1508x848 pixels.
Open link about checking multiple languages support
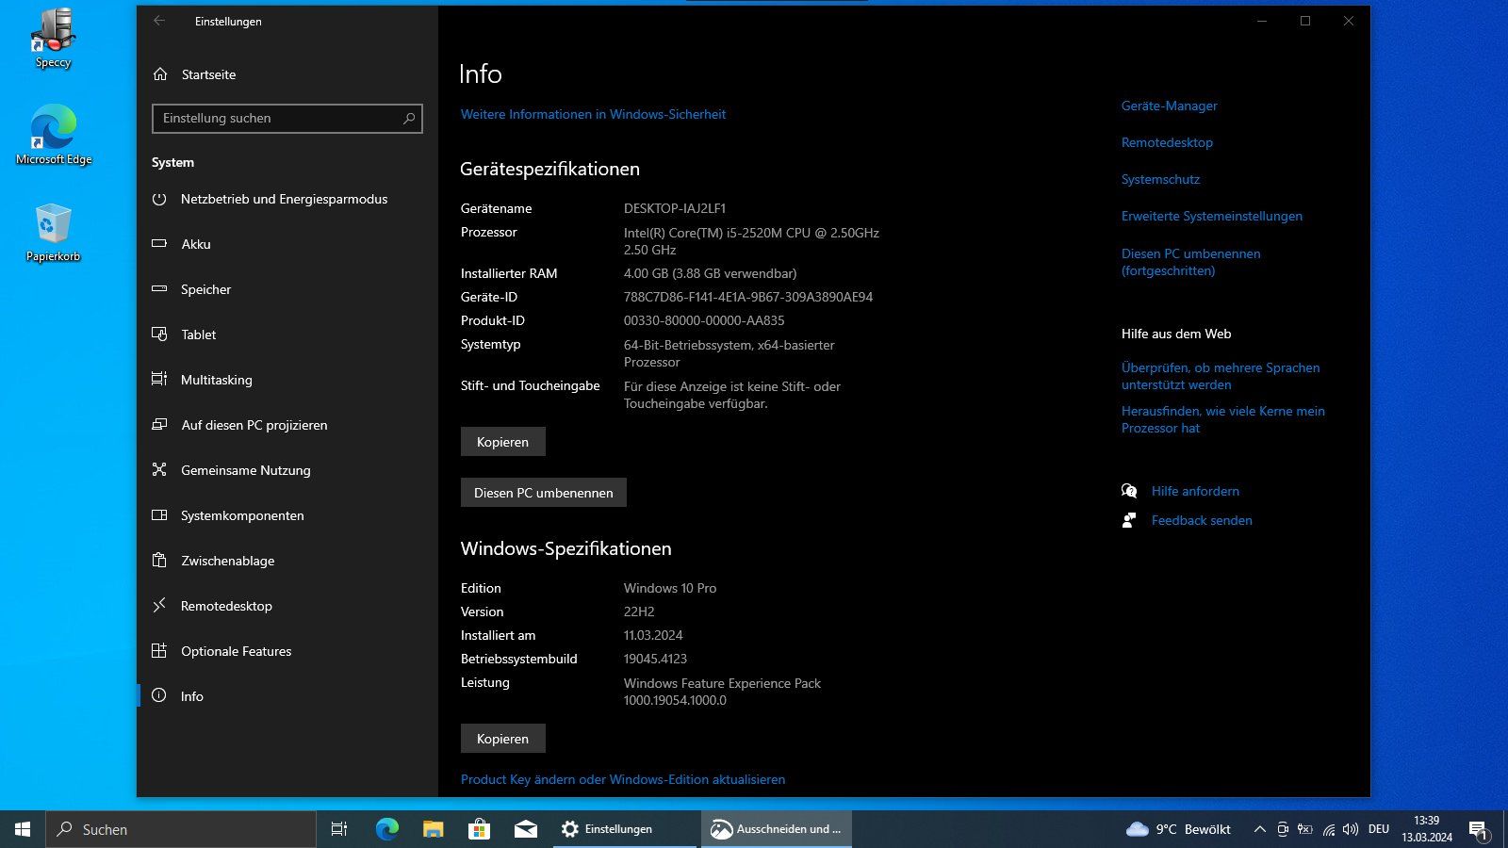tap(1221, 377)
